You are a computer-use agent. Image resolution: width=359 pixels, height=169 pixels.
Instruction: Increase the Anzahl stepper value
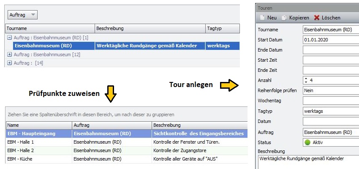tap(306, 79)
